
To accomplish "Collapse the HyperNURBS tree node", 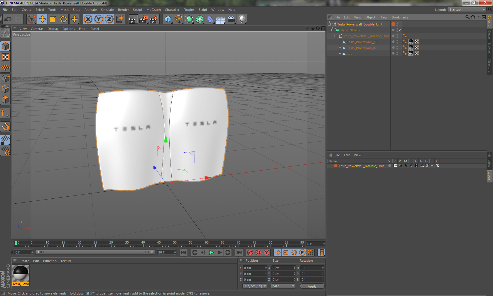I will point(333,30).
